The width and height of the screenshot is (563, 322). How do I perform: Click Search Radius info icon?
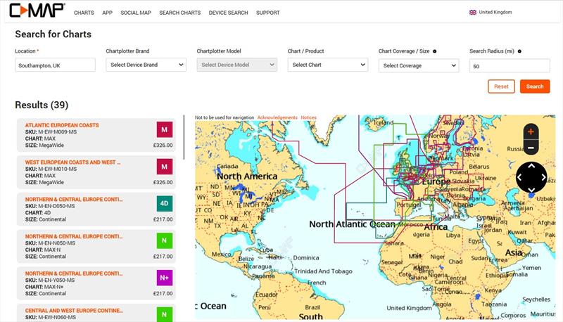(x=519, y=51)
